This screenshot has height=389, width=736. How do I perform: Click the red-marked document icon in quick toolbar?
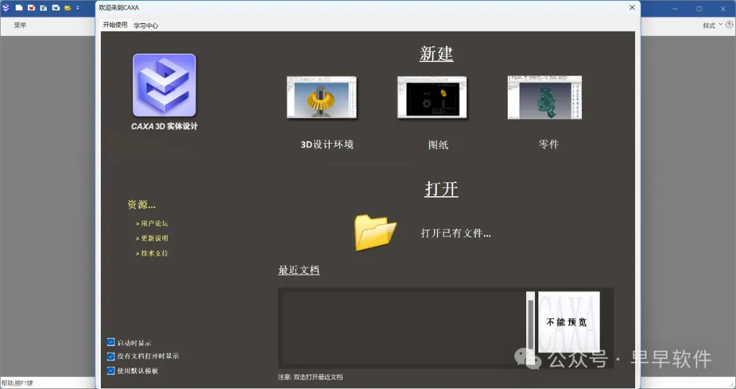point(31,7)
